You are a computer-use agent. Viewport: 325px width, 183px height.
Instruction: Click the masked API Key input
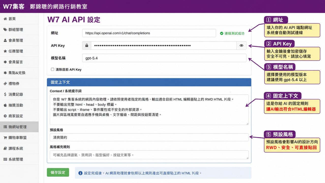point(164,45)
